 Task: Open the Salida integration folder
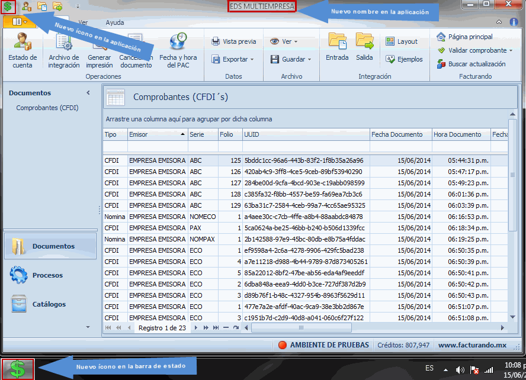click(364, 47)
